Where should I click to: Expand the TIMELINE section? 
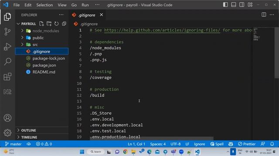[42, 137]
